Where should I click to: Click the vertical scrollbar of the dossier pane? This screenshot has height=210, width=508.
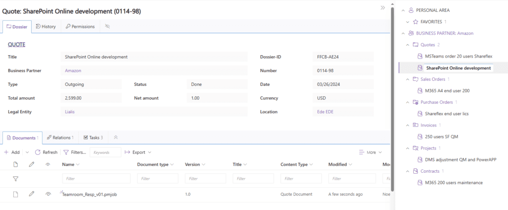tap(393, 99)
